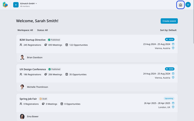
Task: Click location pin for B2M Startup Directive
Action: (173, 48)
